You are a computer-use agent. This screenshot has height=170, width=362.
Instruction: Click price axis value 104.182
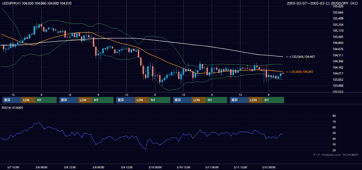[338, 67]
